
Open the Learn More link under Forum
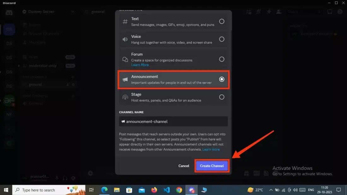tap(140, 65)
